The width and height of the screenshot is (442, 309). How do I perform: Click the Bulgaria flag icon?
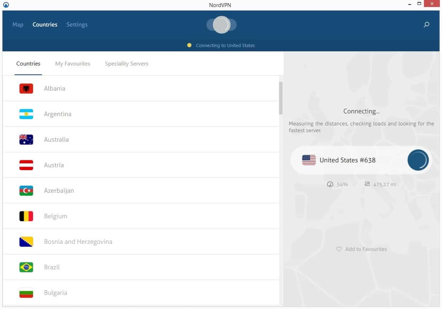point(26,293)
